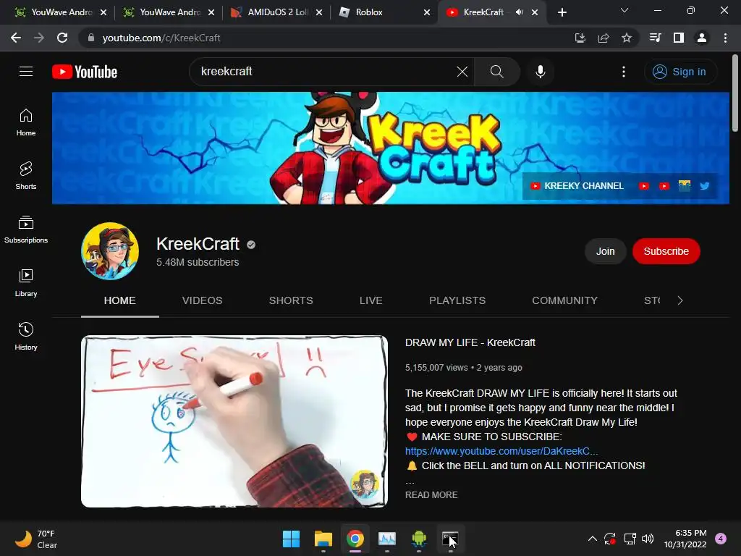741x556 pixels.
Task: Open the DaKreekCraft YouTube link in description
Action: pyautogui.click(x=501, y=451)
